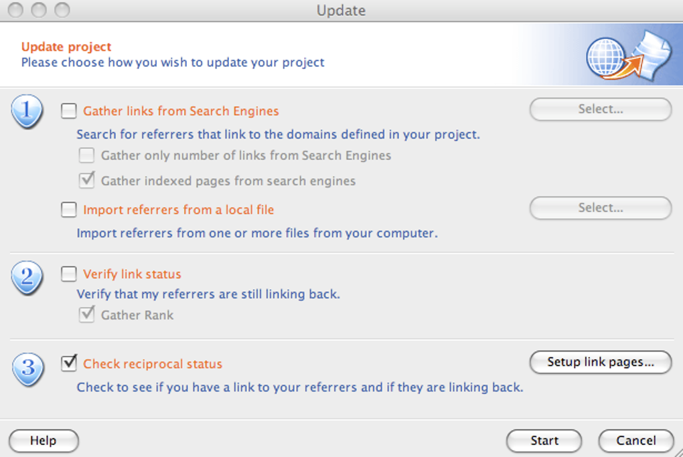Screen dimensions: 683x457
Task: Enable Import referrers from a local file
Action: [69, 210]
